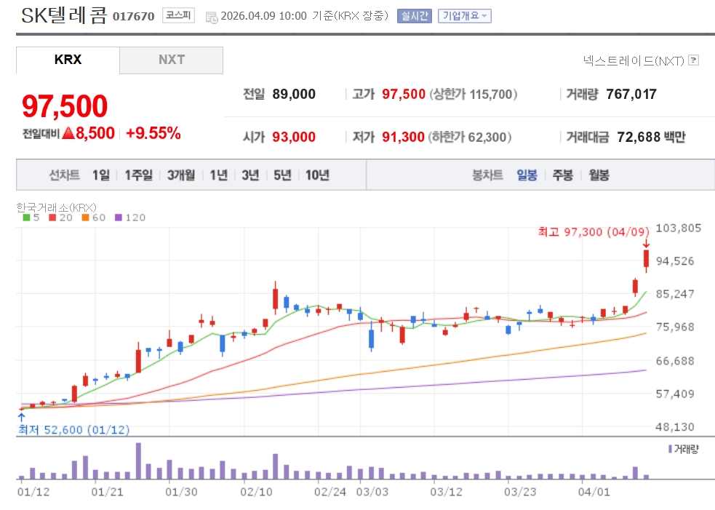Select the 1일 line chart period
Screen dimensions: 715x510
[101, 175]
